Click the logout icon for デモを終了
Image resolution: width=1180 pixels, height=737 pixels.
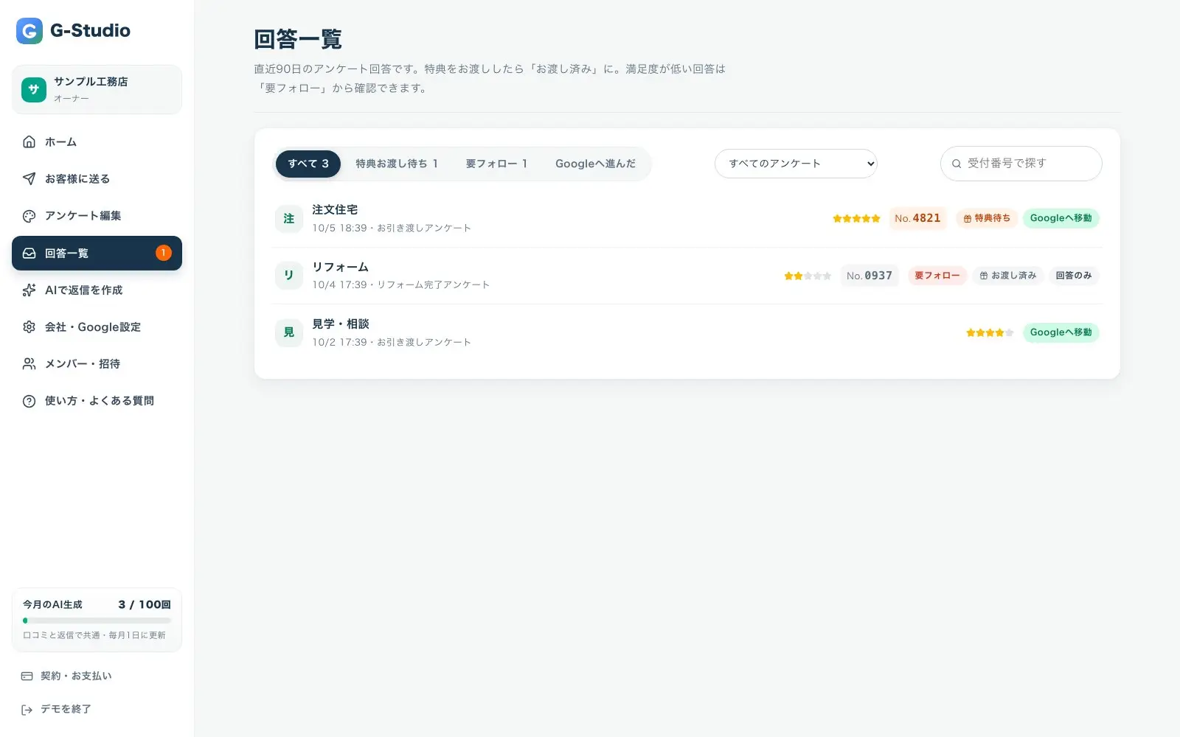point(27,709)
